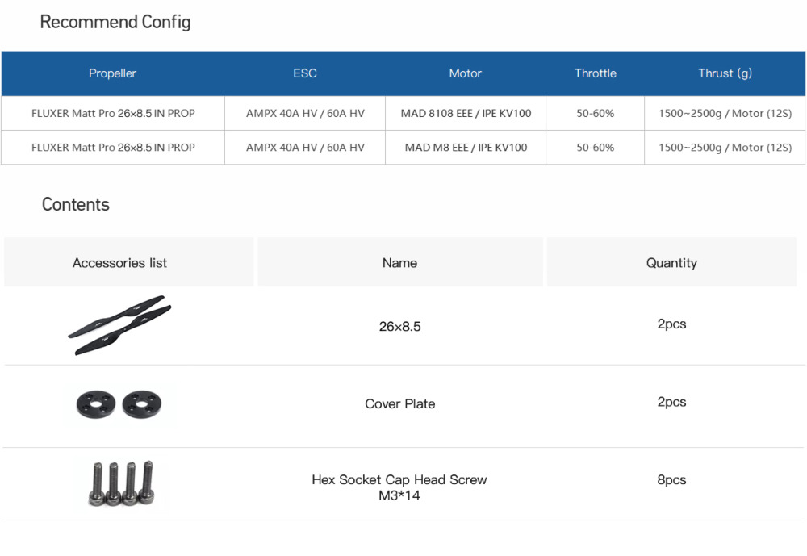Click the propeller pair product image
The image size is (807, 556).
pyautogui.click(x=119, y=325)
